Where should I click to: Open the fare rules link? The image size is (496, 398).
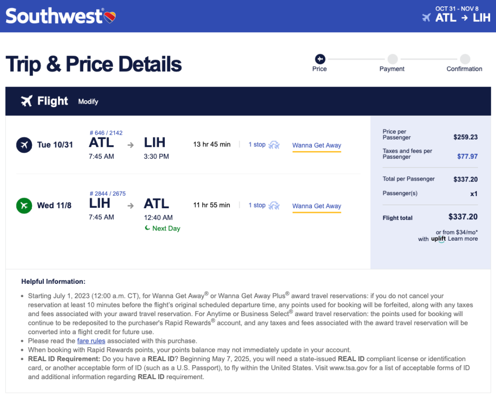coord(91,341)
